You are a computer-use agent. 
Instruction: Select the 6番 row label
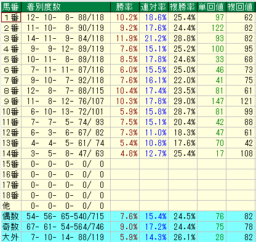tap(11, 70)
